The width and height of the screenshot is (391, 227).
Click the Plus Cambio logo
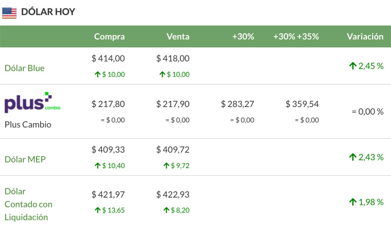32,103
